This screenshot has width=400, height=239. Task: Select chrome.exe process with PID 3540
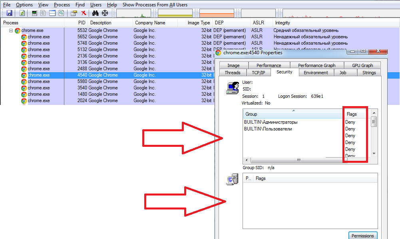tap(107, 88)
